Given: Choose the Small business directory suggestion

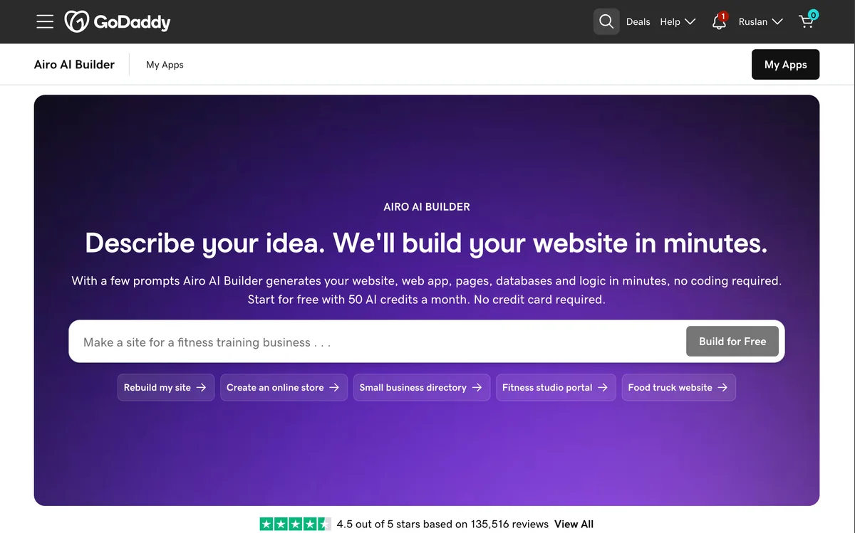Looking at the screenshot, I should (x=421, y=388).
